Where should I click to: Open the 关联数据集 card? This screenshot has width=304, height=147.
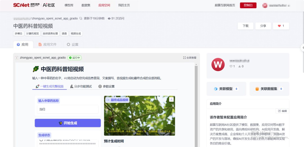[x=269, y=89]
